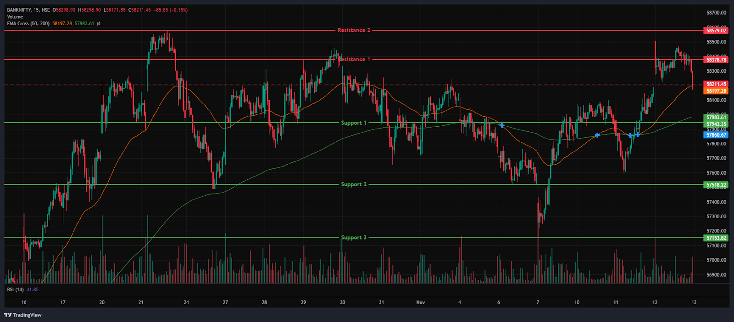Click the Resistance 2 line label

coord(354,30)
